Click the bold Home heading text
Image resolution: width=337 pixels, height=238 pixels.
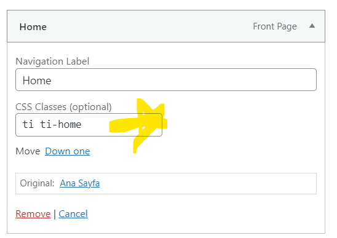point(33,27)
